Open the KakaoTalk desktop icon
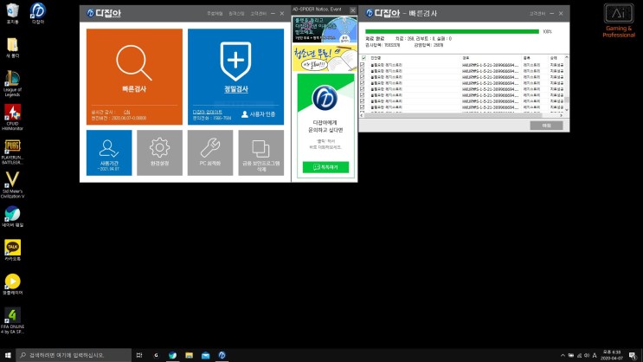The image size is (643, 362). tap(13, 250)
